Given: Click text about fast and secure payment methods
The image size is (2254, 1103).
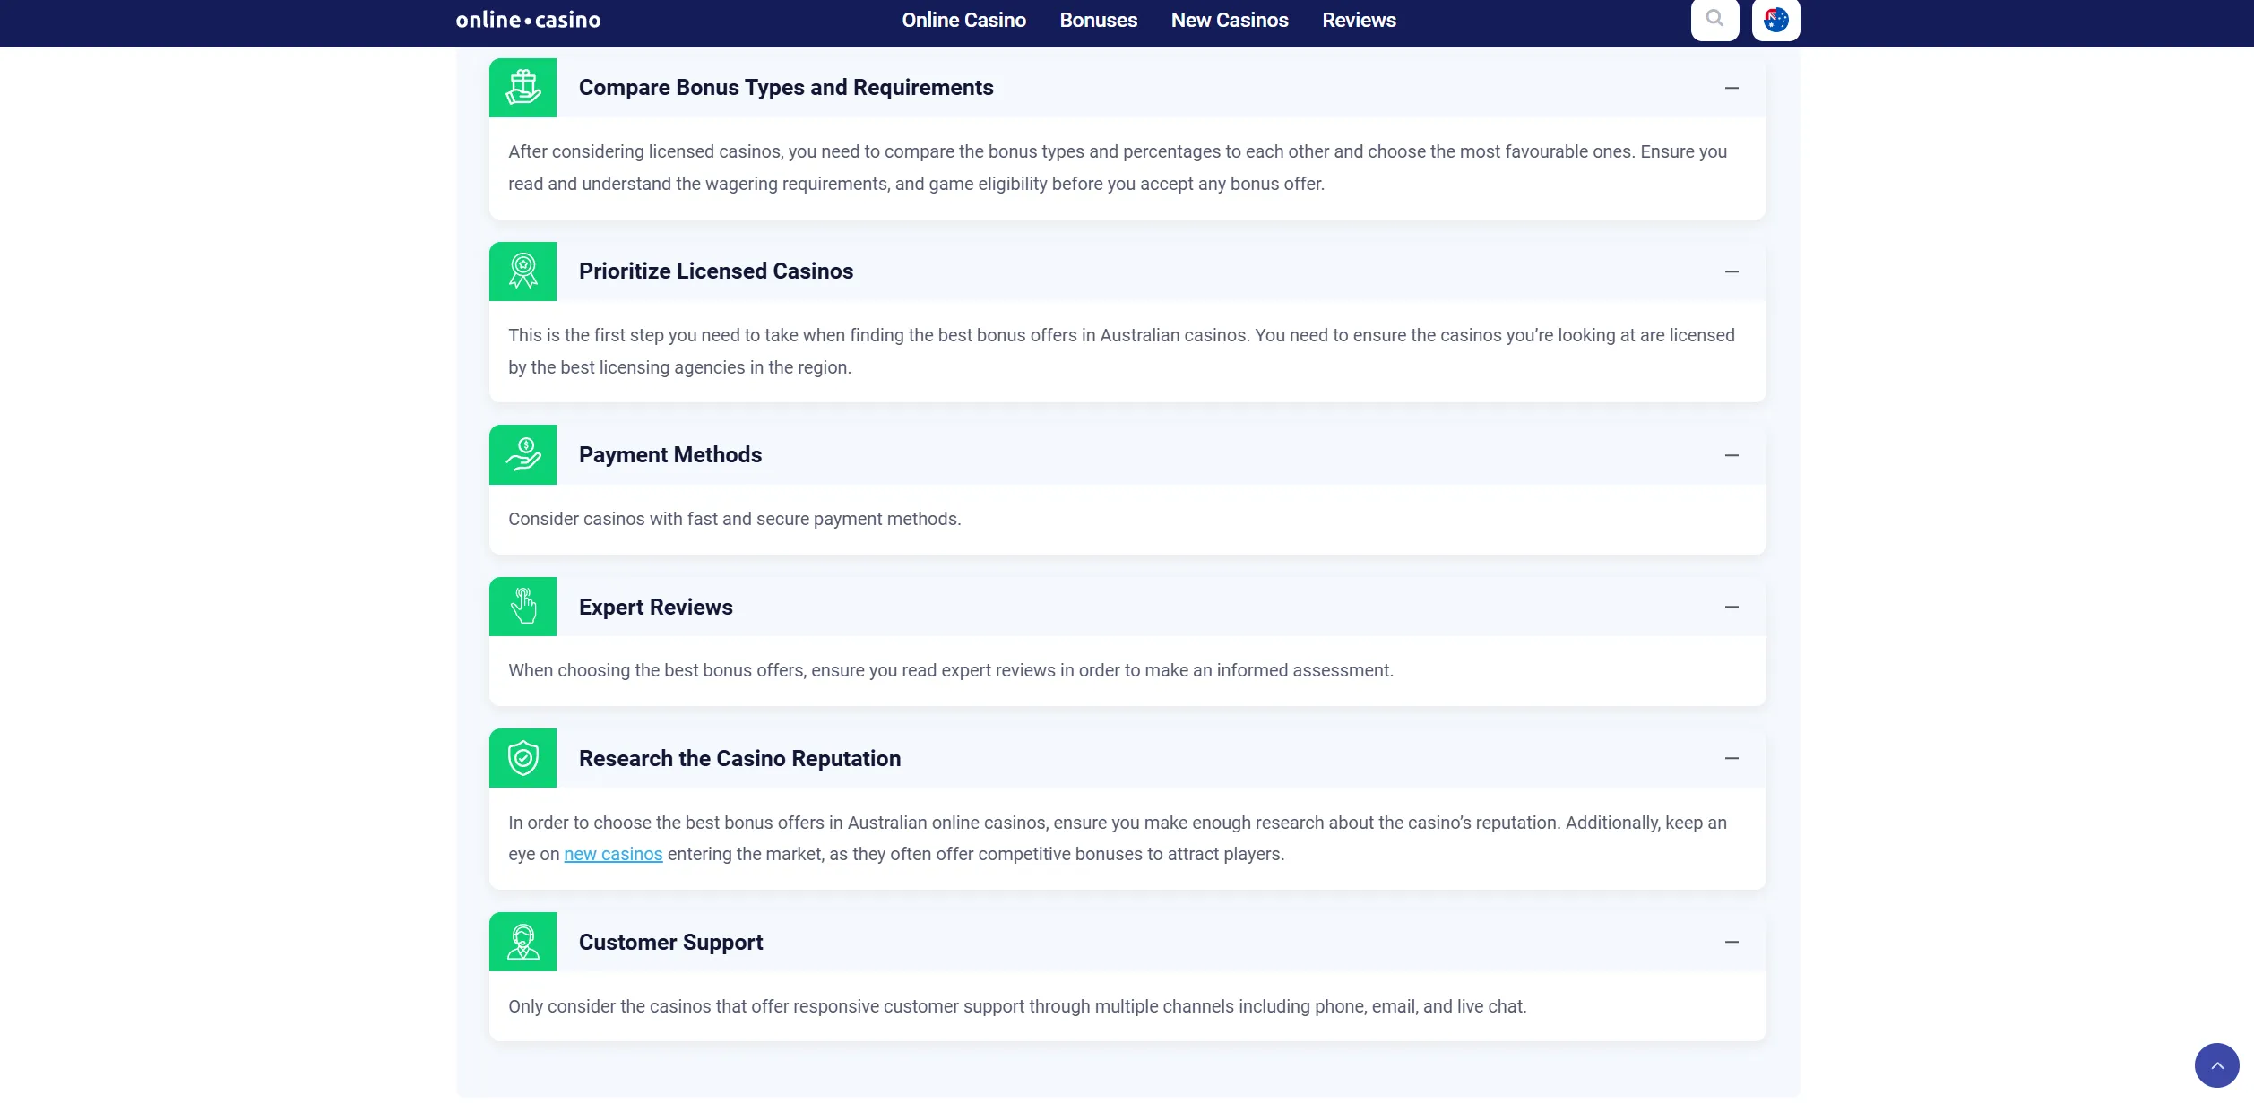Looking at the screenshot, I should coord(734,519).
